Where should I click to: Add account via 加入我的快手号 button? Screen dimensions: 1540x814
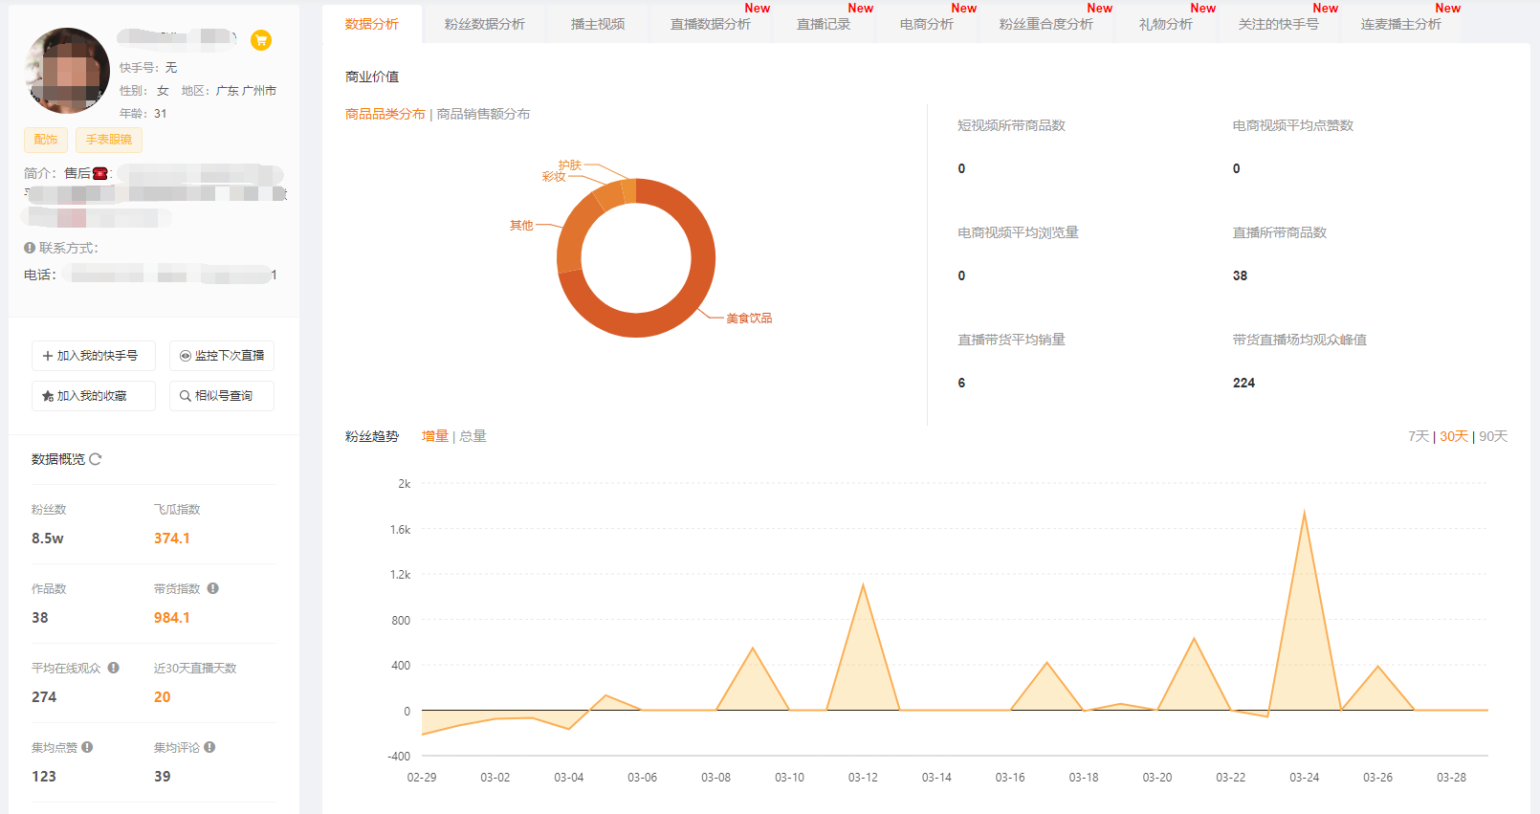[94, 356]
